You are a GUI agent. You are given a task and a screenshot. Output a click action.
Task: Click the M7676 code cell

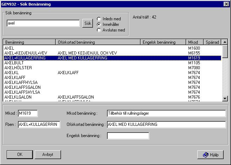194,97
